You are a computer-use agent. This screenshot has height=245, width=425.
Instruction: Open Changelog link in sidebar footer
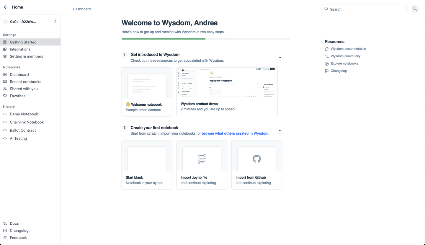click(x=19, y=231)
